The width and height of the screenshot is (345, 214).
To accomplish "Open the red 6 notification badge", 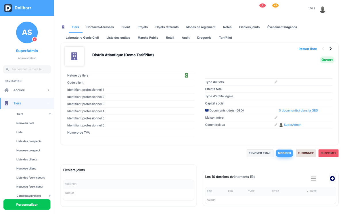I will 262,5.
